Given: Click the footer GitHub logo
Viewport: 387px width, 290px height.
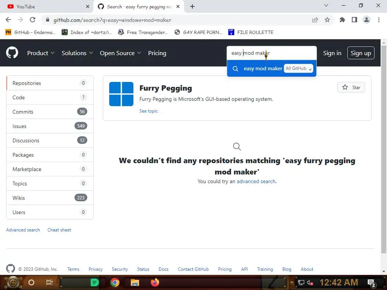Looking at the screenshot, I should coord(10,268).
